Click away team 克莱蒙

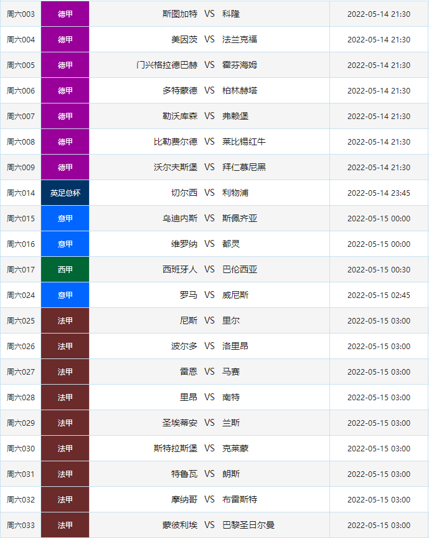pyautogui.click(x=235, y=448)
